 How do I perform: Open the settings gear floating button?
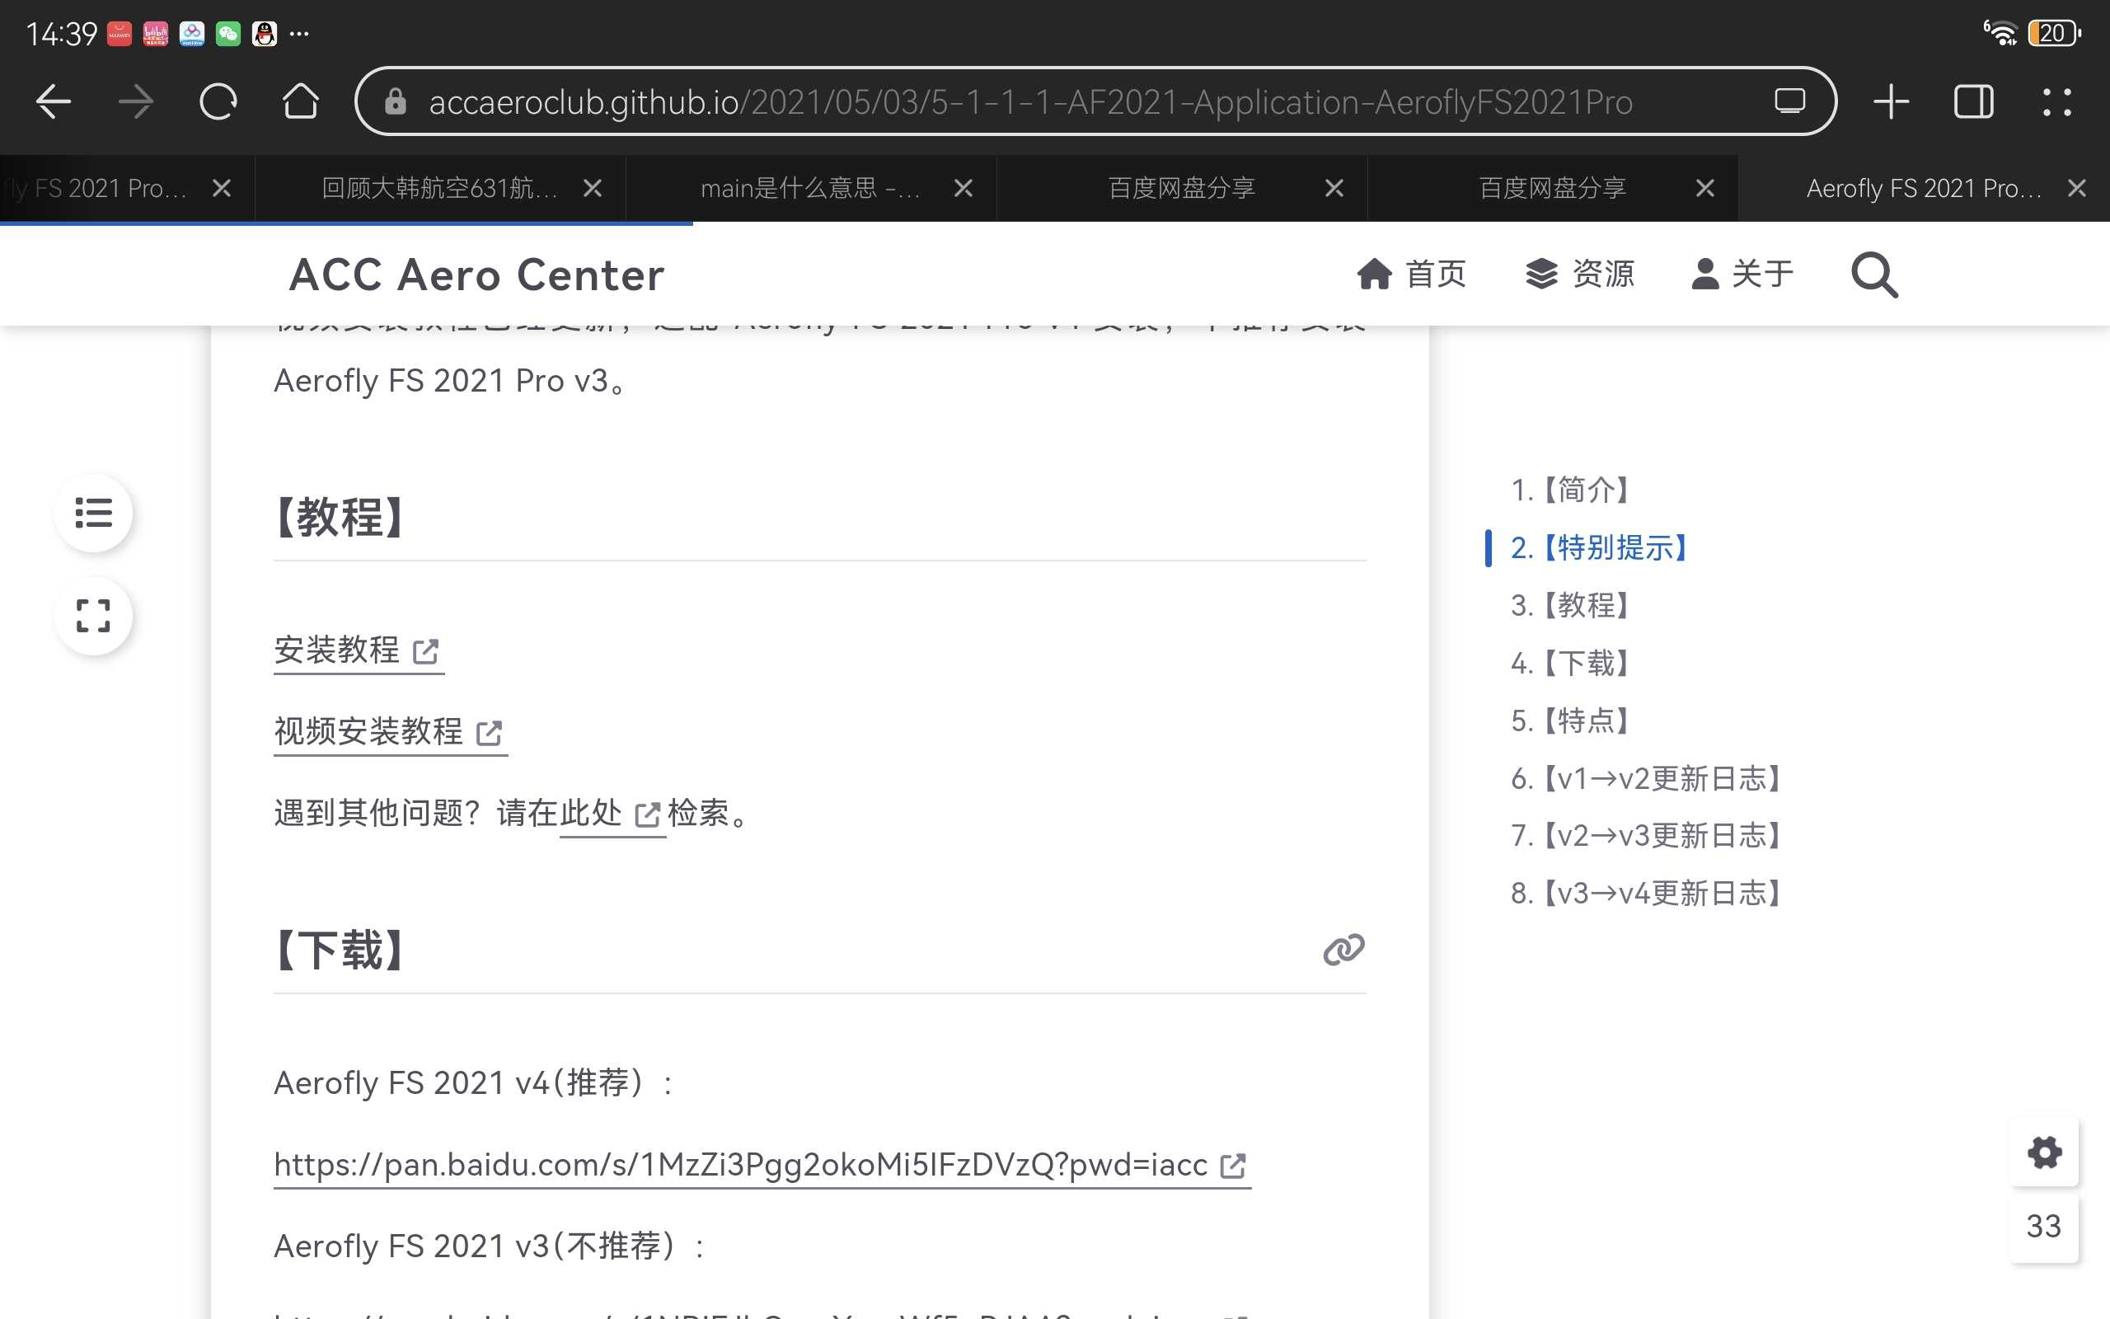click(x=2044, y=1152)
